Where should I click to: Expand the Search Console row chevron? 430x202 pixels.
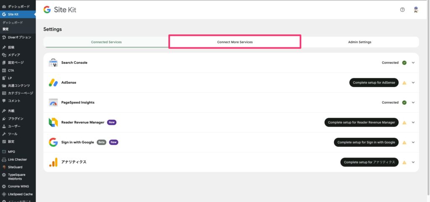413,63
